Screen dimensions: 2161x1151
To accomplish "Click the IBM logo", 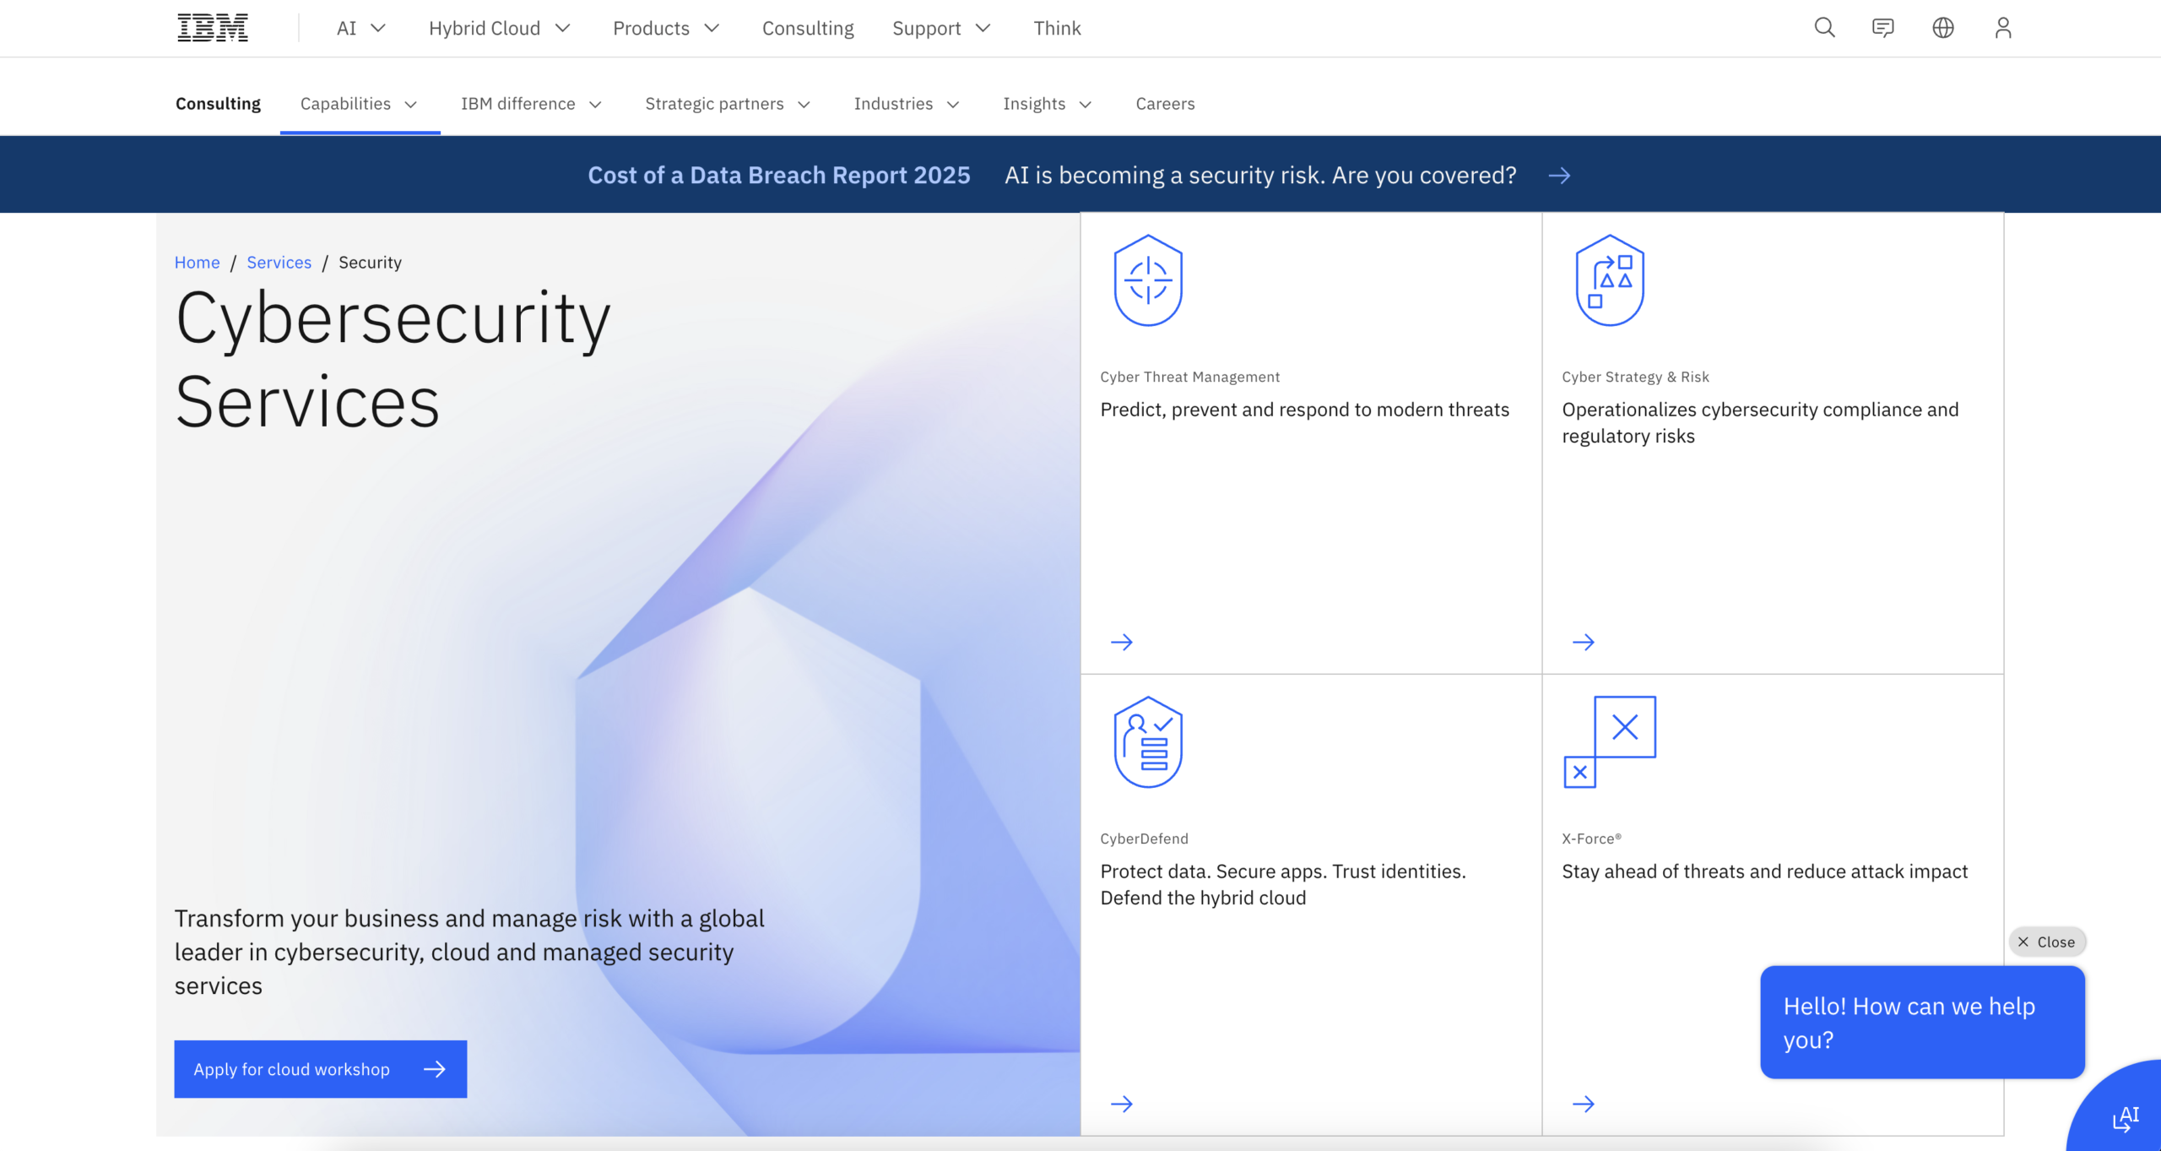I will (211, 27).
